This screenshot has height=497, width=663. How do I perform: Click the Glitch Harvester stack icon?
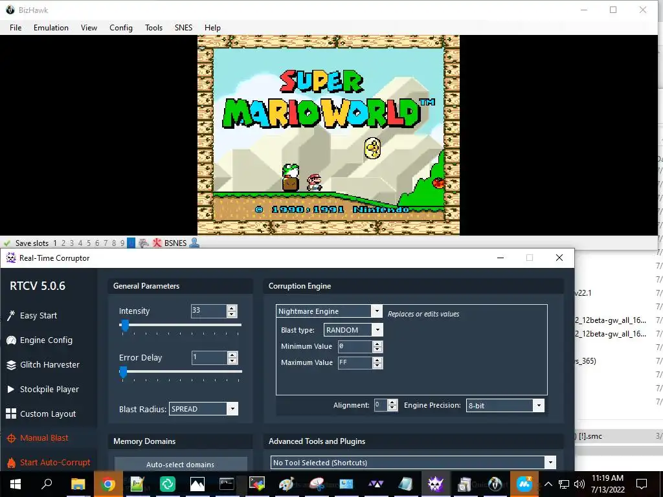(x=11, y=365)
